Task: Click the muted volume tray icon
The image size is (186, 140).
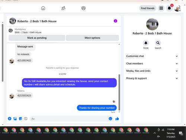Action: (x=158, y=136)
